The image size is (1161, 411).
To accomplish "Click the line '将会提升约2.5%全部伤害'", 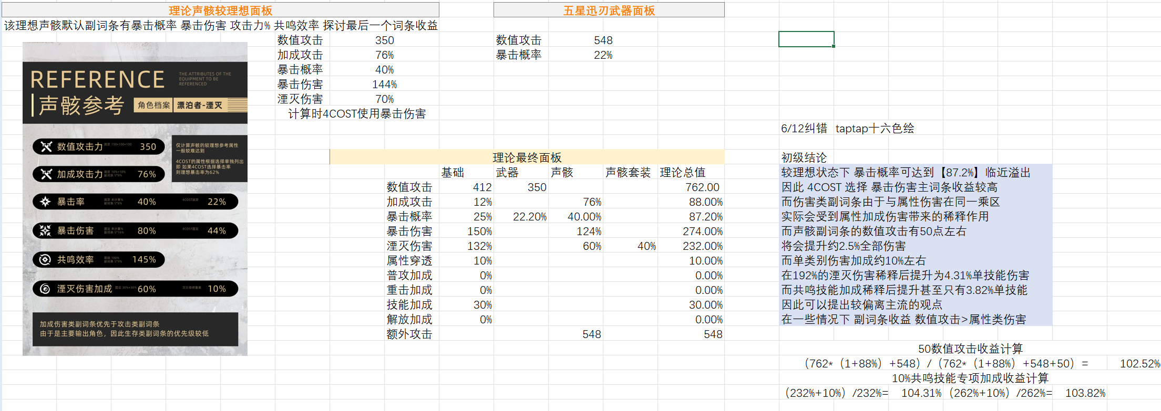I will tap(844, 246).
